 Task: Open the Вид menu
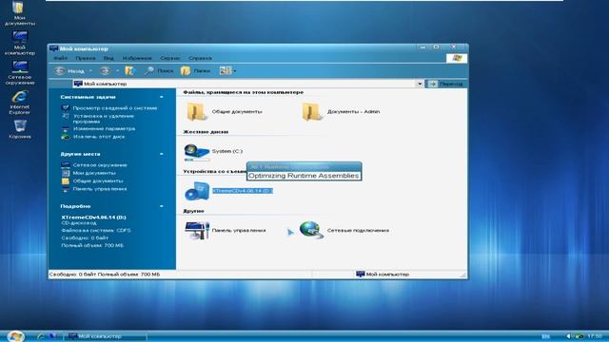[108, 58]
